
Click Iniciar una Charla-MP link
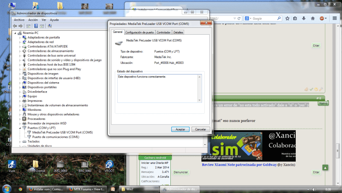pos(155,163)
